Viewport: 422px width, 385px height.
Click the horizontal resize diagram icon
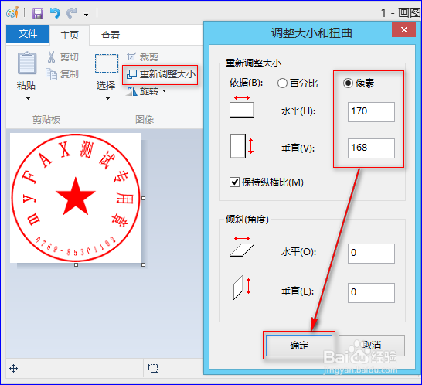[242, 106]
